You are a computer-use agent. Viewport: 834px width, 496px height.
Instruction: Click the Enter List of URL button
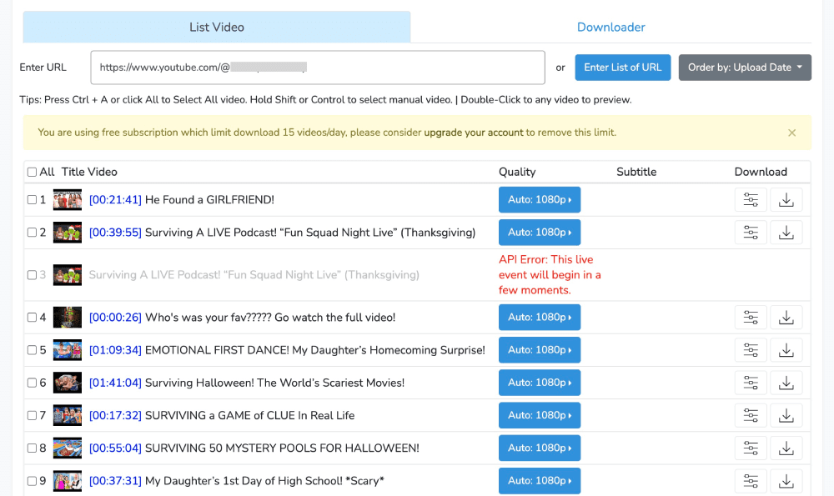(622, 68)
